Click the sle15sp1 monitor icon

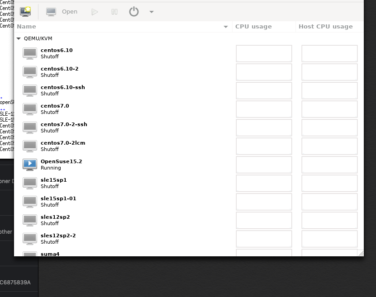(30, 183)
